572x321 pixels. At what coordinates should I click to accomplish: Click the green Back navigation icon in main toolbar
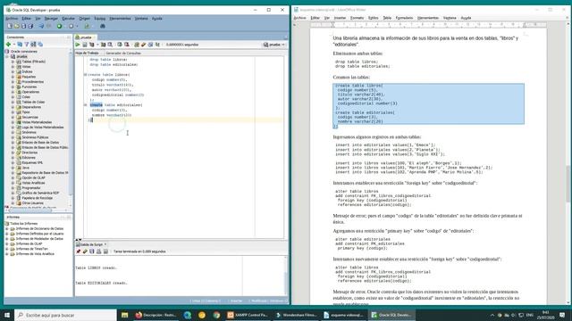tap(60, 26)
